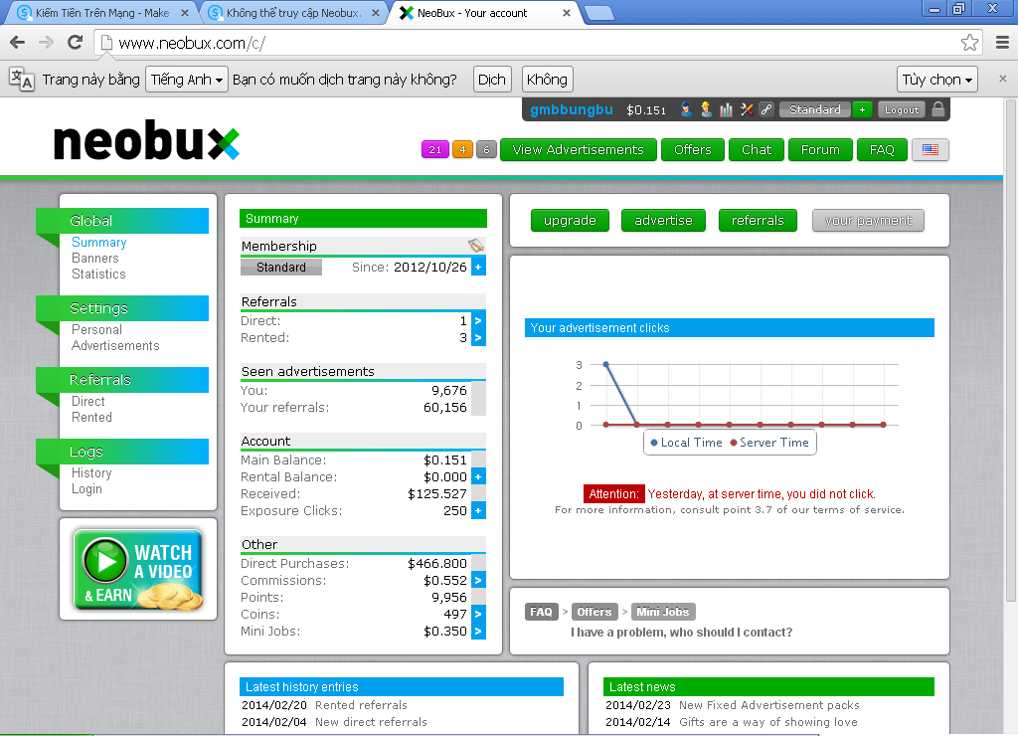Click the Dịch translate button

click(492, 80)
